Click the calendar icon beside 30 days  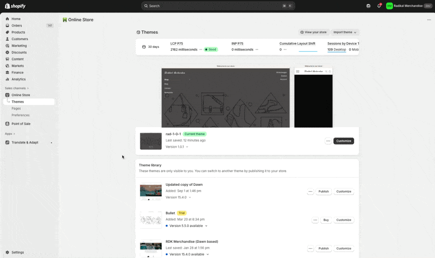[x=144, y=47]
